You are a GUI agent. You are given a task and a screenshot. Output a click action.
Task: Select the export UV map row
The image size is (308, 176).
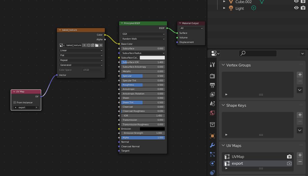tap(257, 163)
